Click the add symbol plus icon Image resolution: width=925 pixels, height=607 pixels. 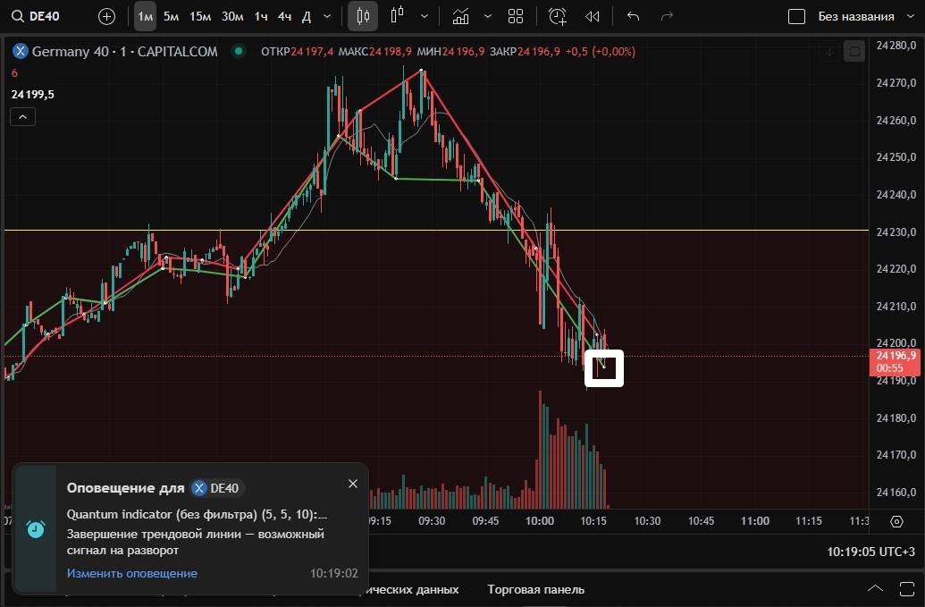pyautogui.click(x=106, y=16)
